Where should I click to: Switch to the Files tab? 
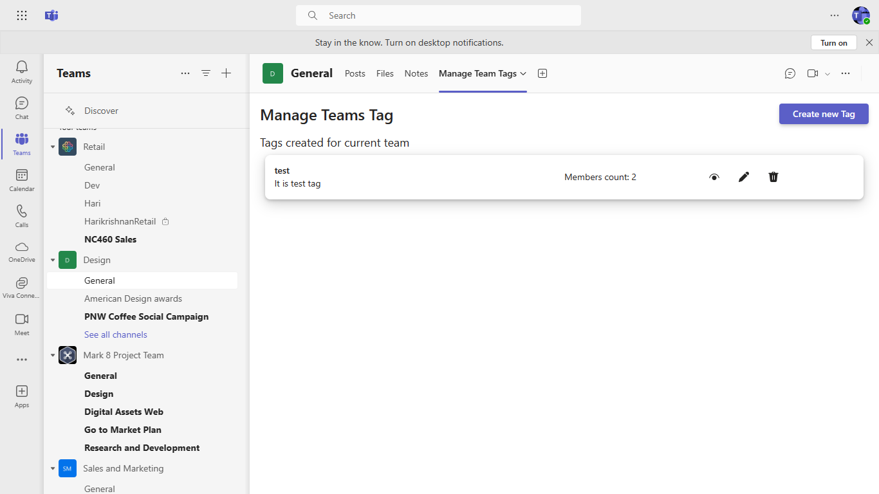click(x=385, y=73)
